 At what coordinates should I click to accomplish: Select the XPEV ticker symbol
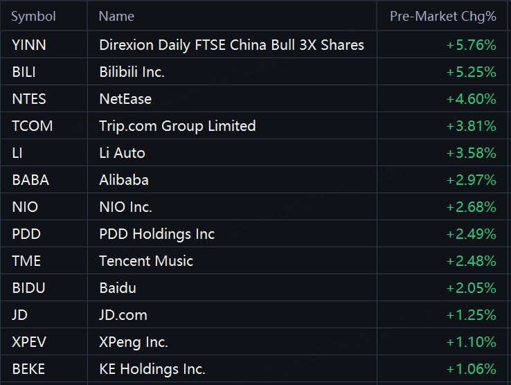pos(29,342)
